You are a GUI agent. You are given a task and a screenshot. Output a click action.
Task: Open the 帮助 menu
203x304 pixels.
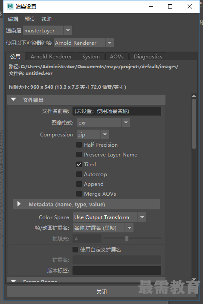[x=46, y=19]
